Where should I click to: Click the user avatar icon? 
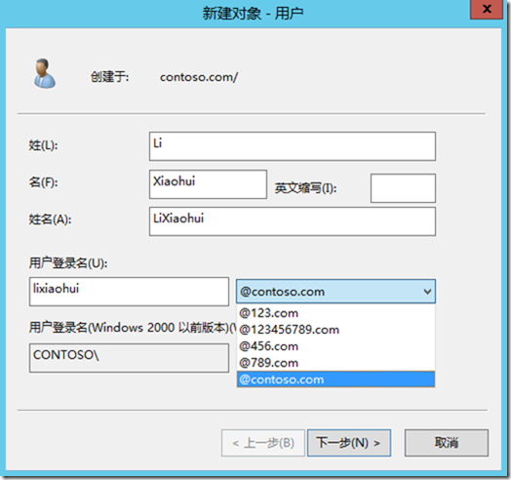pyautogui.click(x=44, y=73)
